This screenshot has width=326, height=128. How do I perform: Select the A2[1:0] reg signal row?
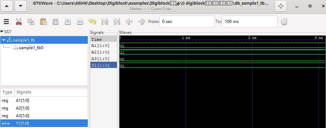(x=44, y=108)
